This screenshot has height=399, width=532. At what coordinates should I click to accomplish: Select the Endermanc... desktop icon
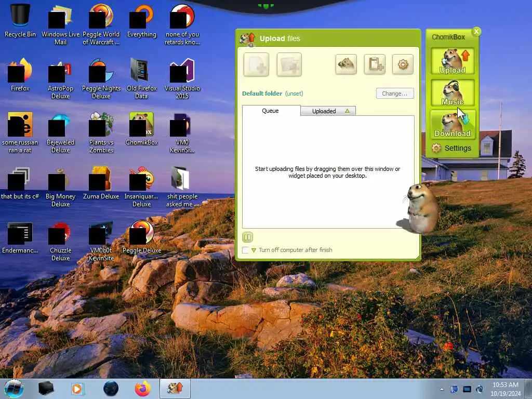(x=20, y=237)
